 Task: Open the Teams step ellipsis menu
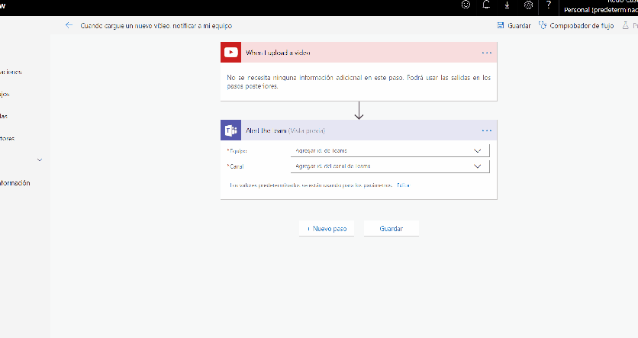tap(487, 130)
